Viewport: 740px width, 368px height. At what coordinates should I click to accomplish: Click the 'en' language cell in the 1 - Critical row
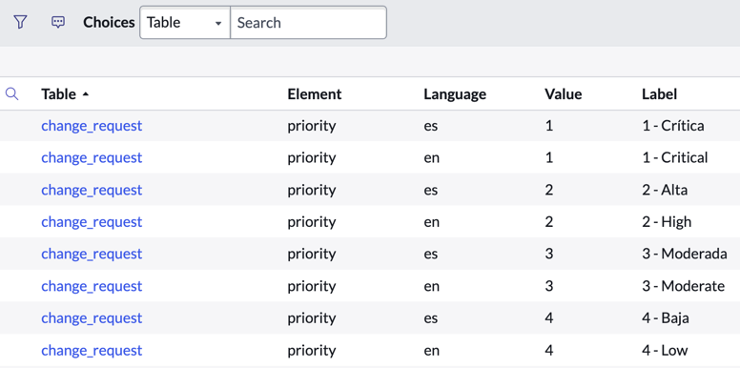[x=431, y=157]
